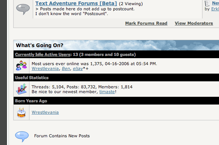Open View Moderators link
This screenshot has height=145, width=219.
194,23
